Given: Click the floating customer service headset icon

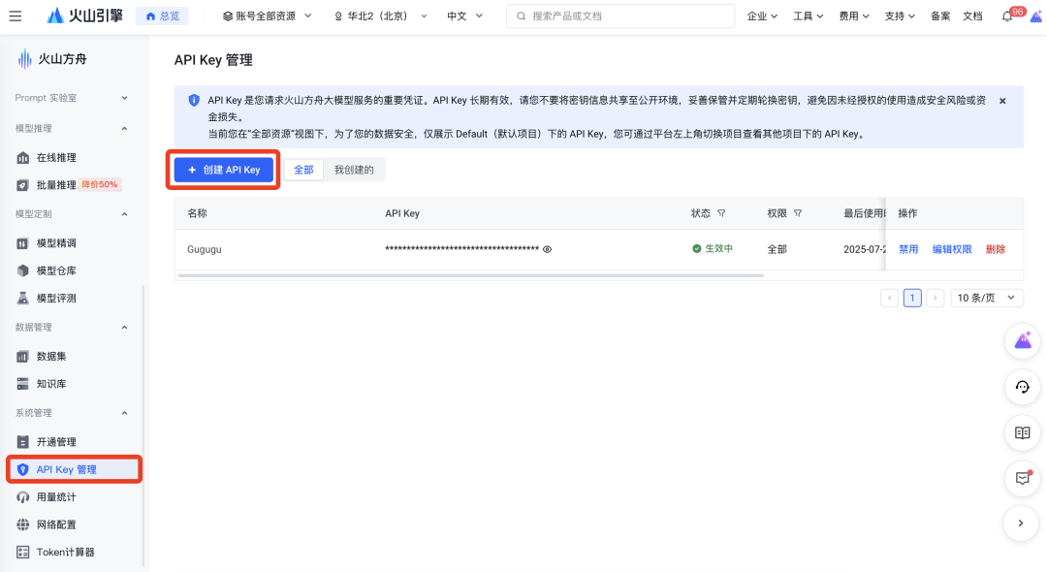Looking at the screenshot, I should (x=1022, y=387).
